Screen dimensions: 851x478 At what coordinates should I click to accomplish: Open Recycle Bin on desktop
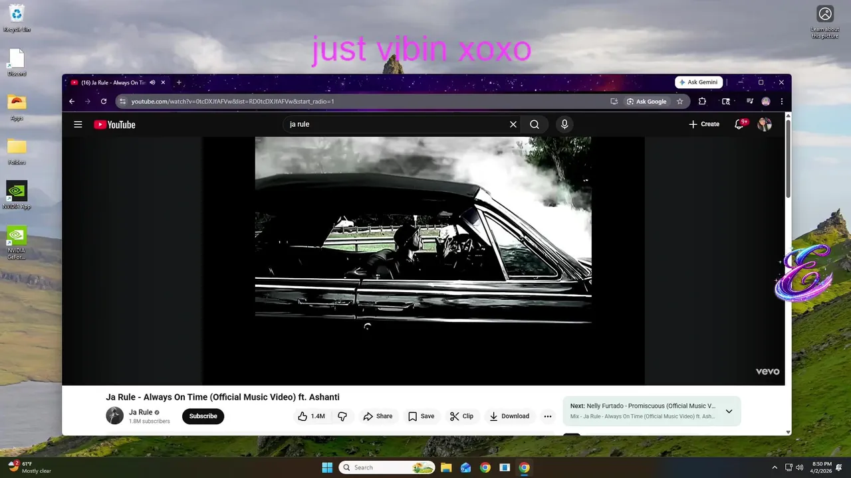pos(17,18)
